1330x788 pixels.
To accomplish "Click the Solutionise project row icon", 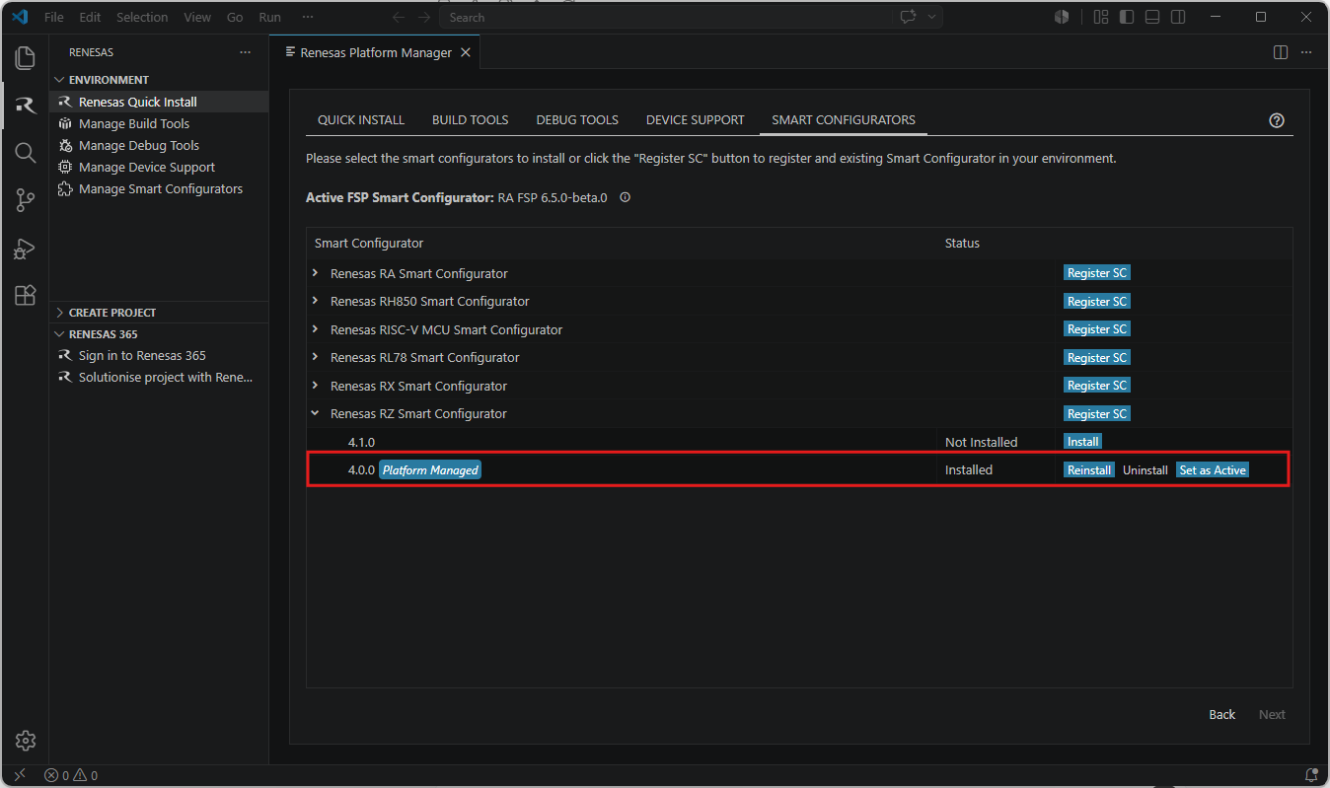I will tap(65, 377).
